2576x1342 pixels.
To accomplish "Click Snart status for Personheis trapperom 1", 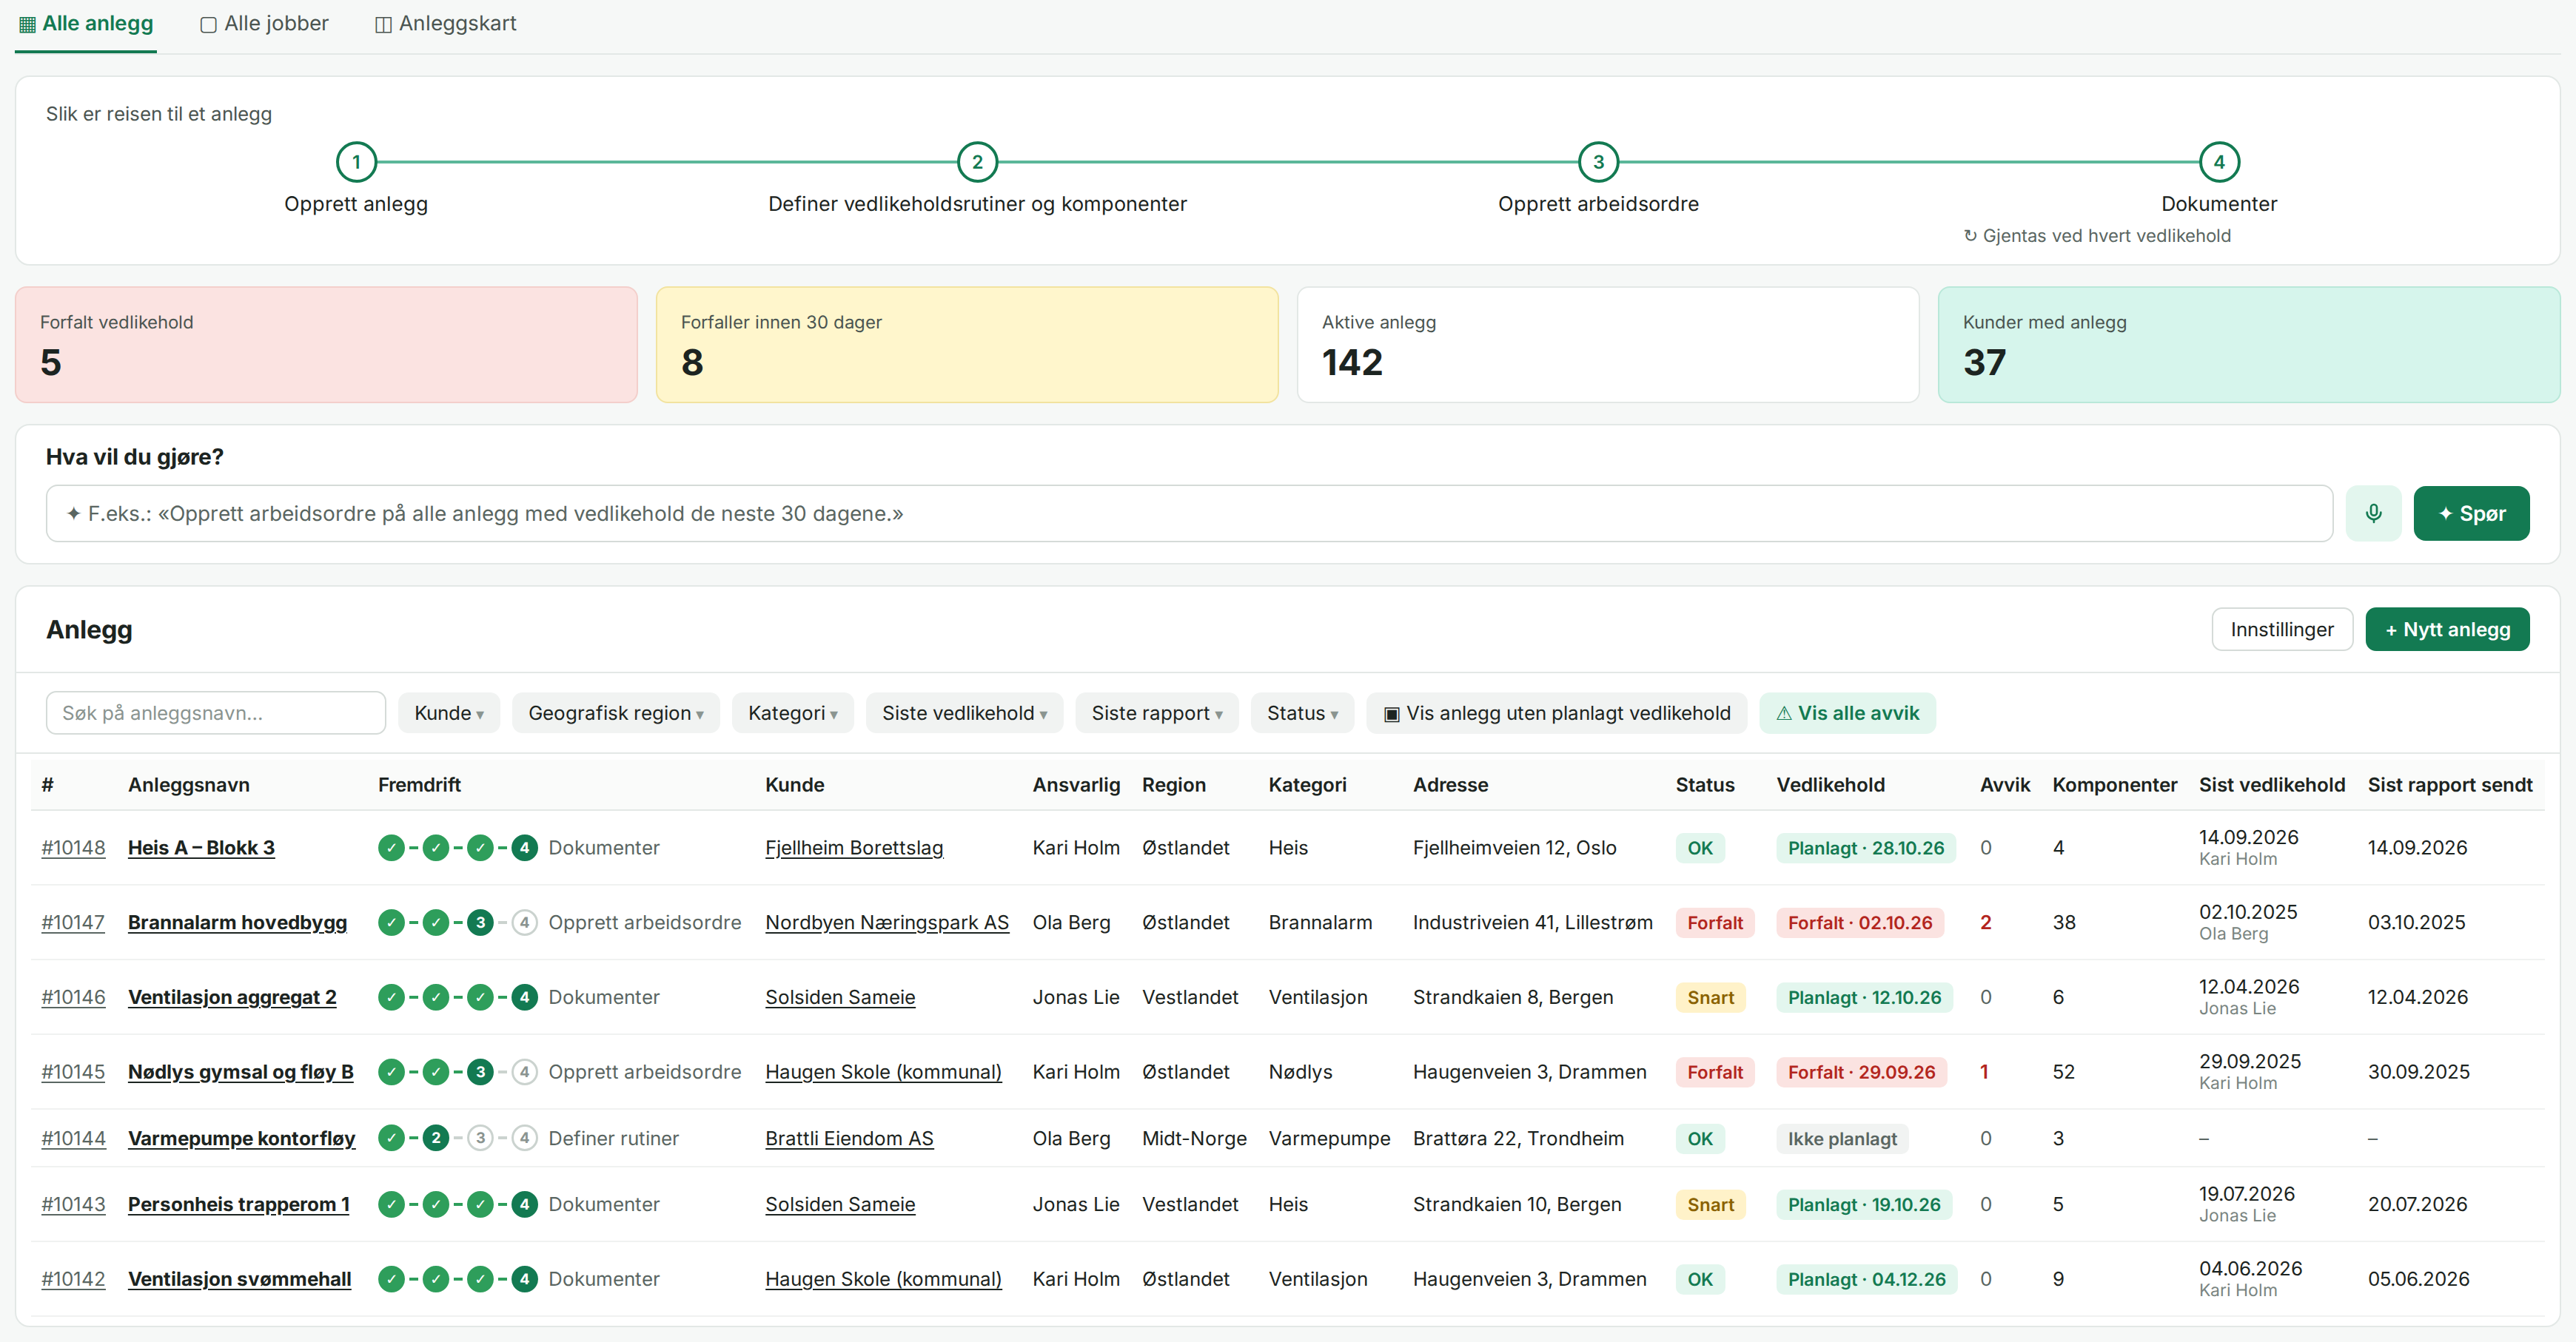I will point(1711,1205).
